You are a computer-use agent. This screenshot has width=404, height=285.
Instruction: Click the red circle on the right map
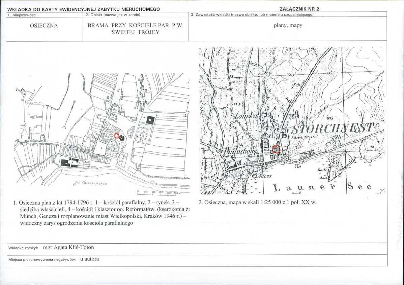276,149
